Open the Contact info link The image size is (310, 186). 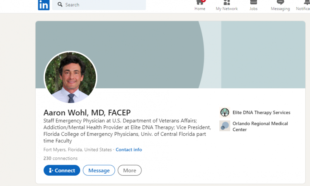pyautogui.click(x=129, y=150)
